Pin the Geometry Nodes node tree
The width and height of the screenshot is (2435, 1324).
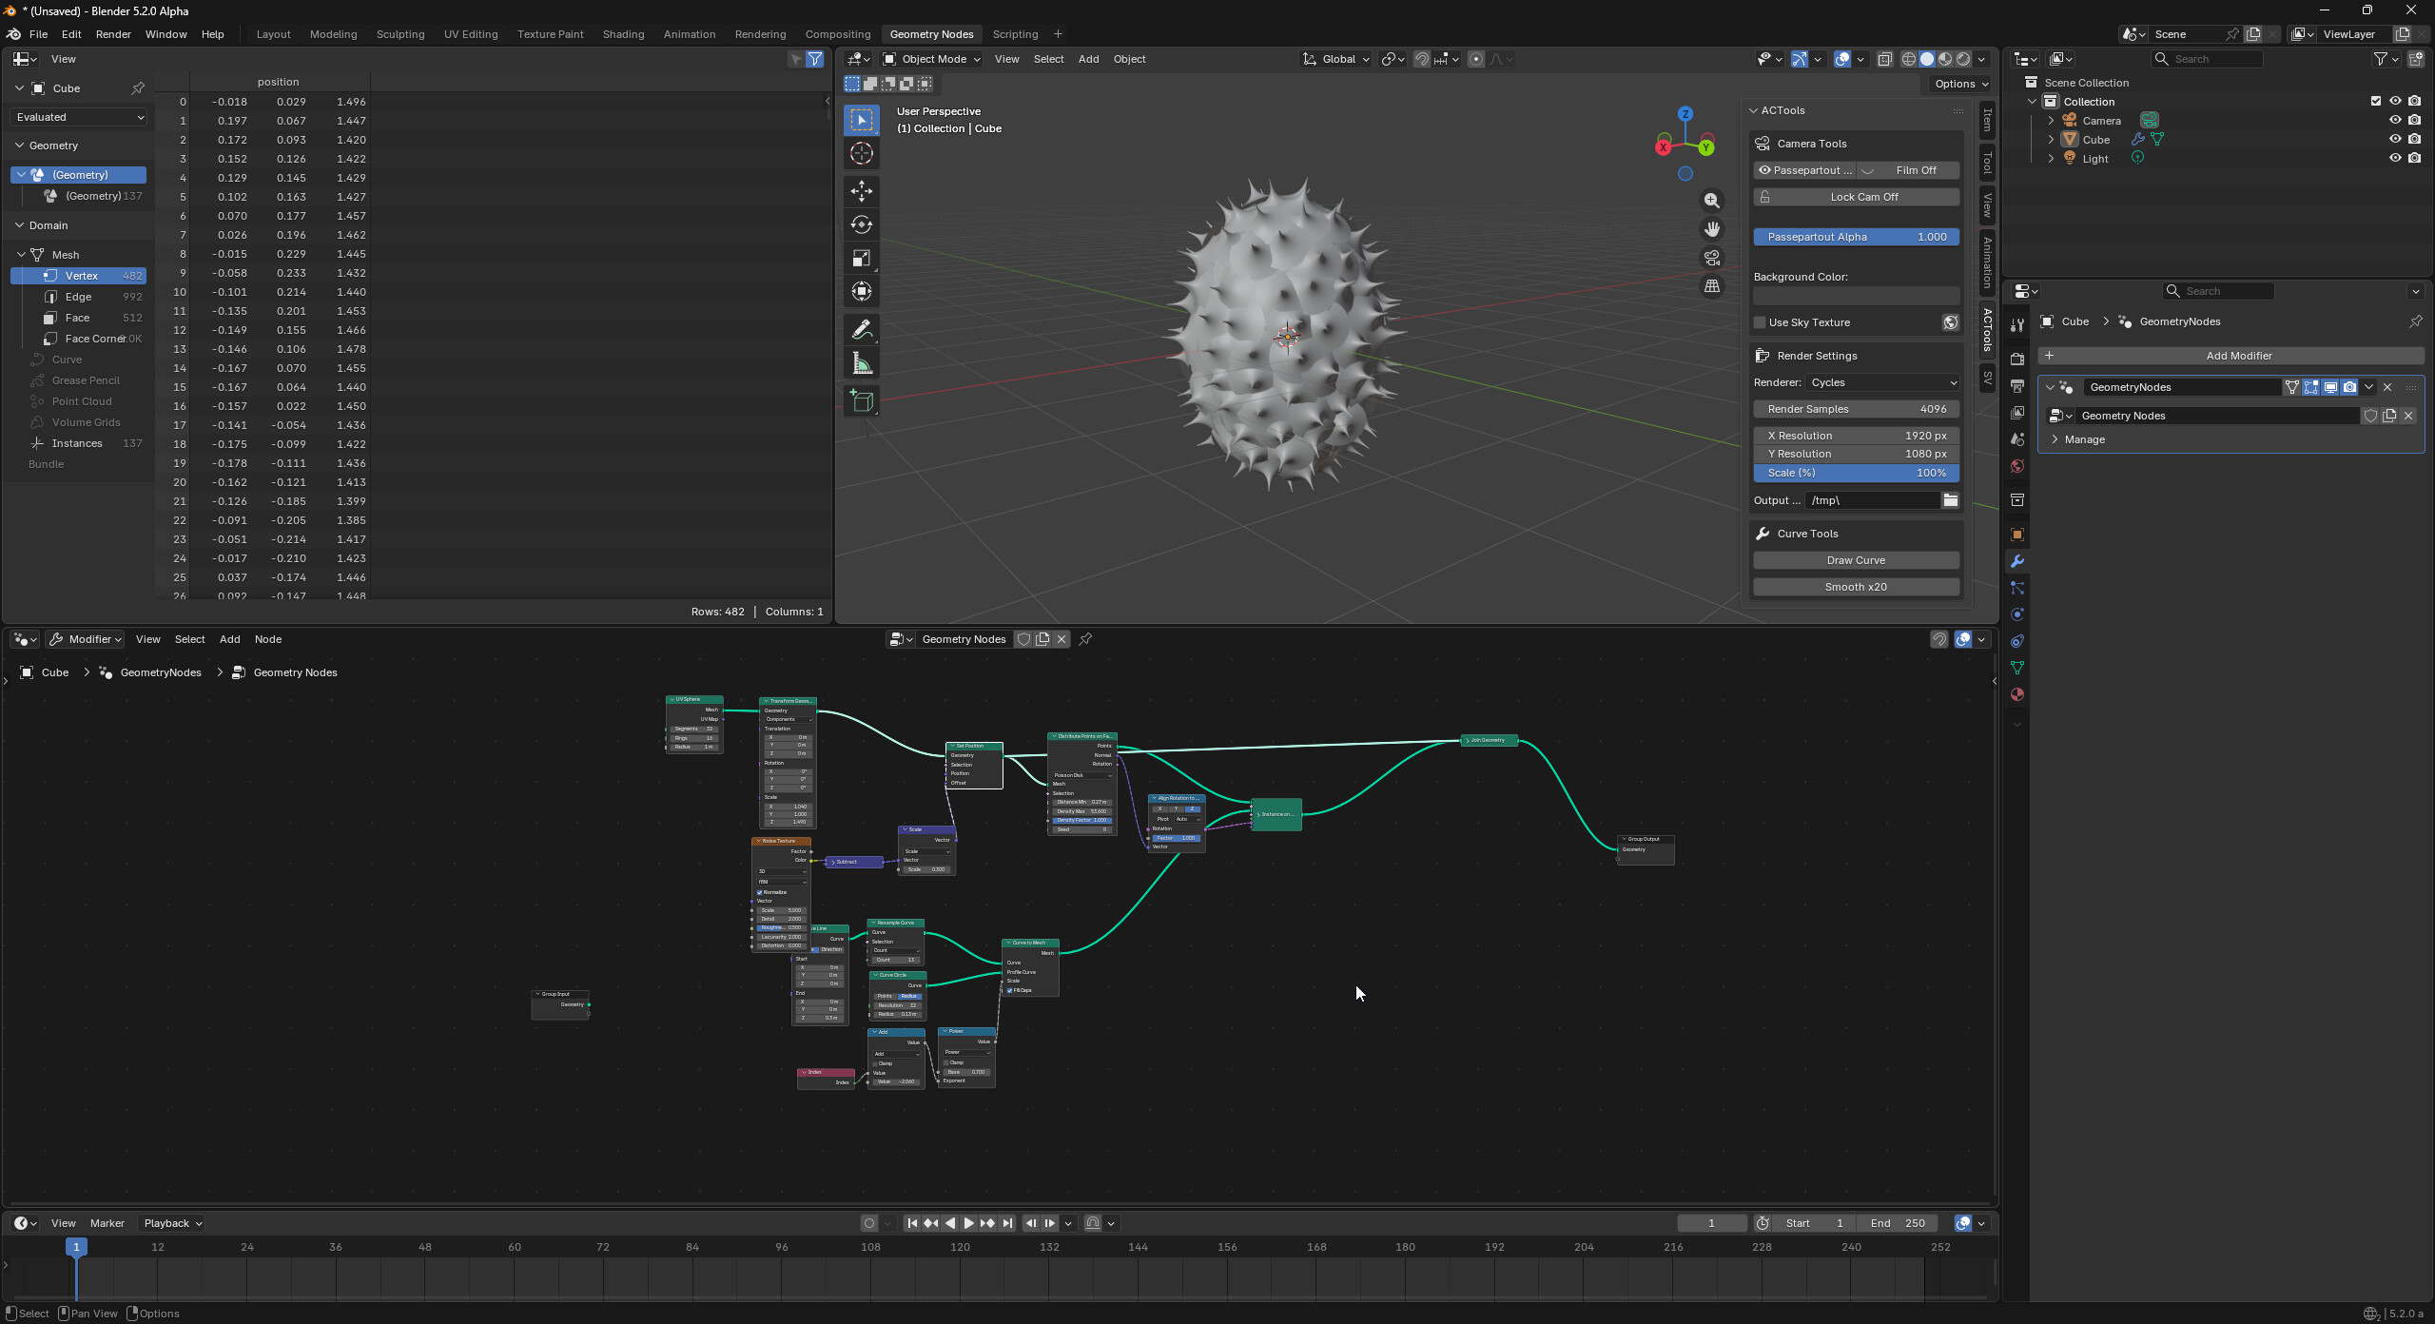click(1085, 639)
